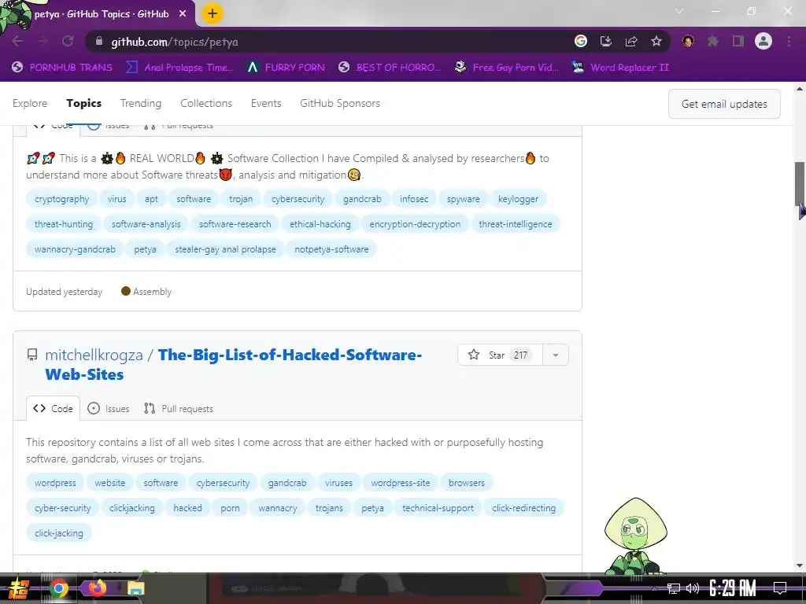Open the Extensions puzzle piece menu
Viewport: 806px width, 604px height.
713,42
